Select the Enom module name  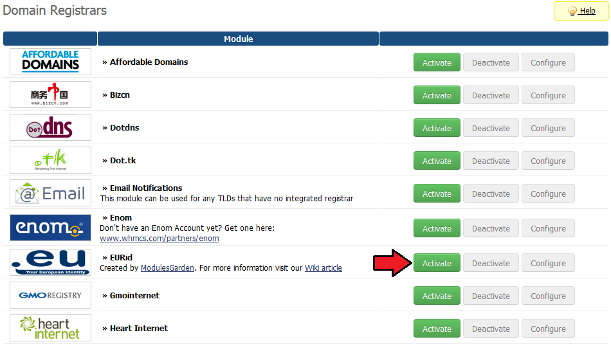(x=121, y=217)
